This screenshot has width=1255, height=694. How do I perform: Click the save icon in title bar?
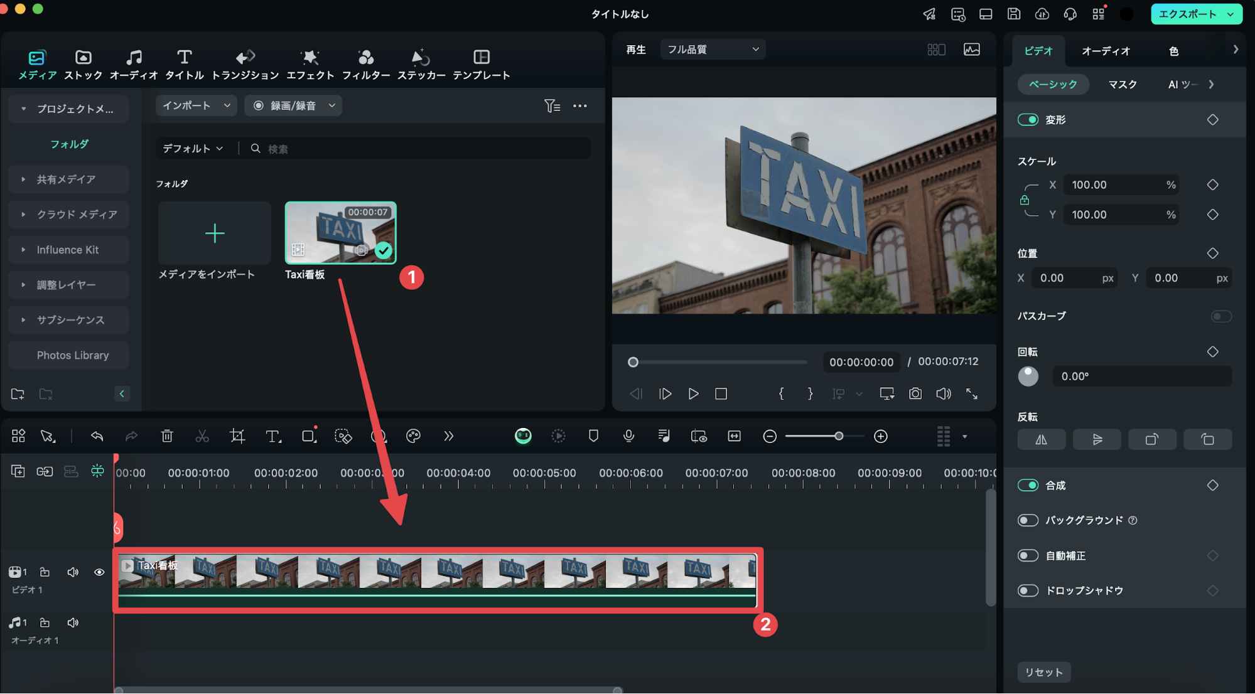(x=1014, y=14)
